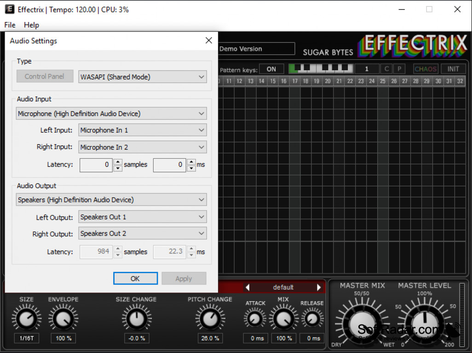Click the MASTER MIX knob
Image resolution: width=472 pixels, height=353 pixels.
tap(362, 325)
